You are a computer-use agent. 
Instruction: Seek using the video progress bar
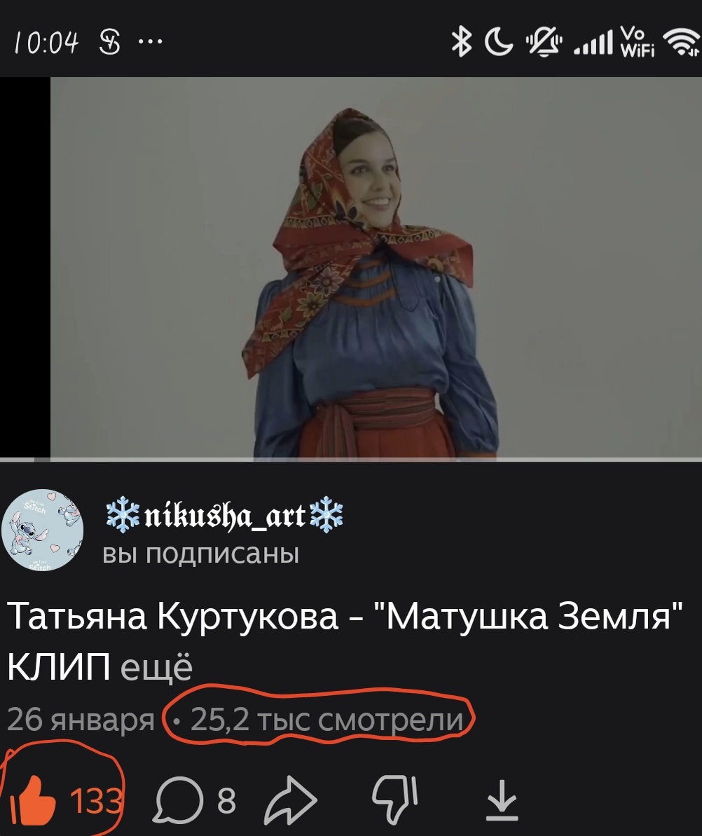point(351,459)
